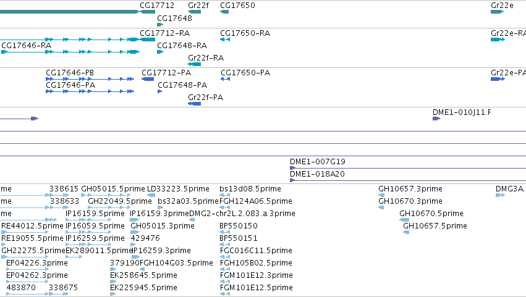Select the IP16259.5prime EST label
The image size is (526, 297).
click(95, 238)
